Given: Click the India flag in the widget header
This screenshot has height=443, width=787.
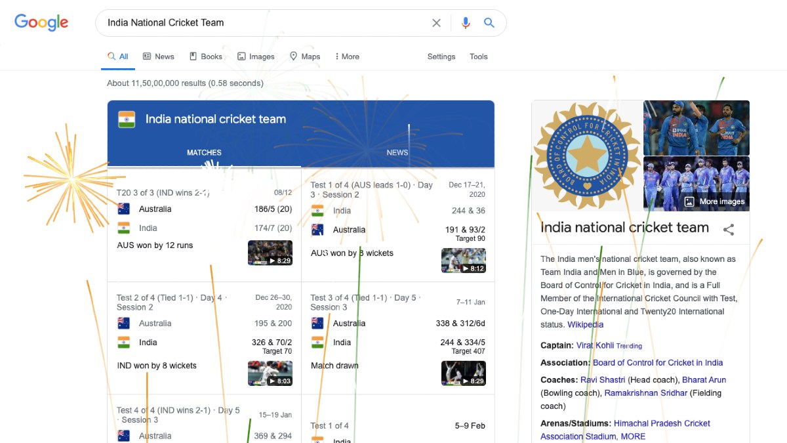Looking at the screenshot, I should click(x=127, y=119).
